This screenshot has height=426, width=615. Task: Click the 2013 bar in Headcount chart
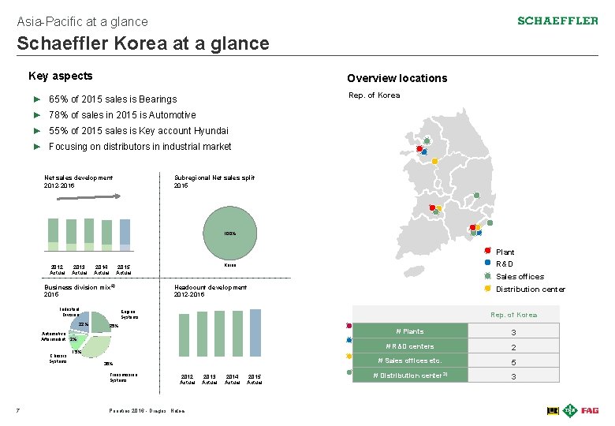202,334
